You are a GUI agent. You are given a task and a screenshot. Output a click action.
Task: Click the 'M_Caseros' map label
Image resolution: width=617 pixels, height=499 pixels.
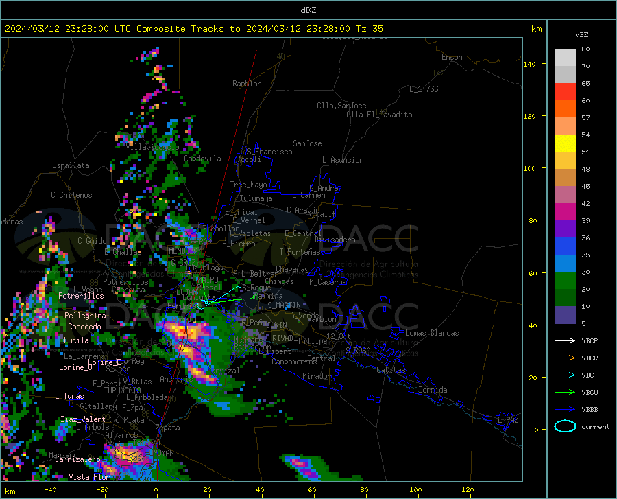[328, 282]
